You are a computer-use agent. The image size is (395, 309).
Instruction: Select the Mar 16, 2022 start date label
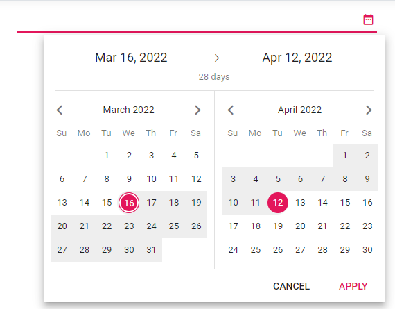131,58
